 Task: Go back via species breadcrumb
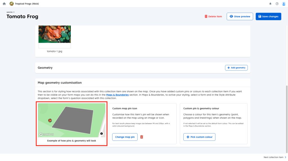10,12
